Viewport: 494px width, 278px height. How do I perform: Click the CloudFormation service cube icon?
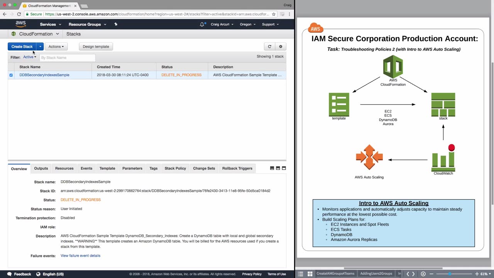pyautogui.click(x=14, y=34)
